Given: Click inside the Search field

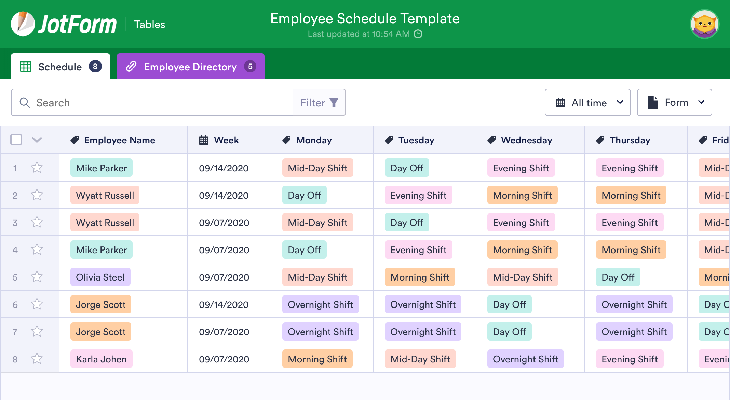Looking at the screenshot, I should [x=137, y=102].
